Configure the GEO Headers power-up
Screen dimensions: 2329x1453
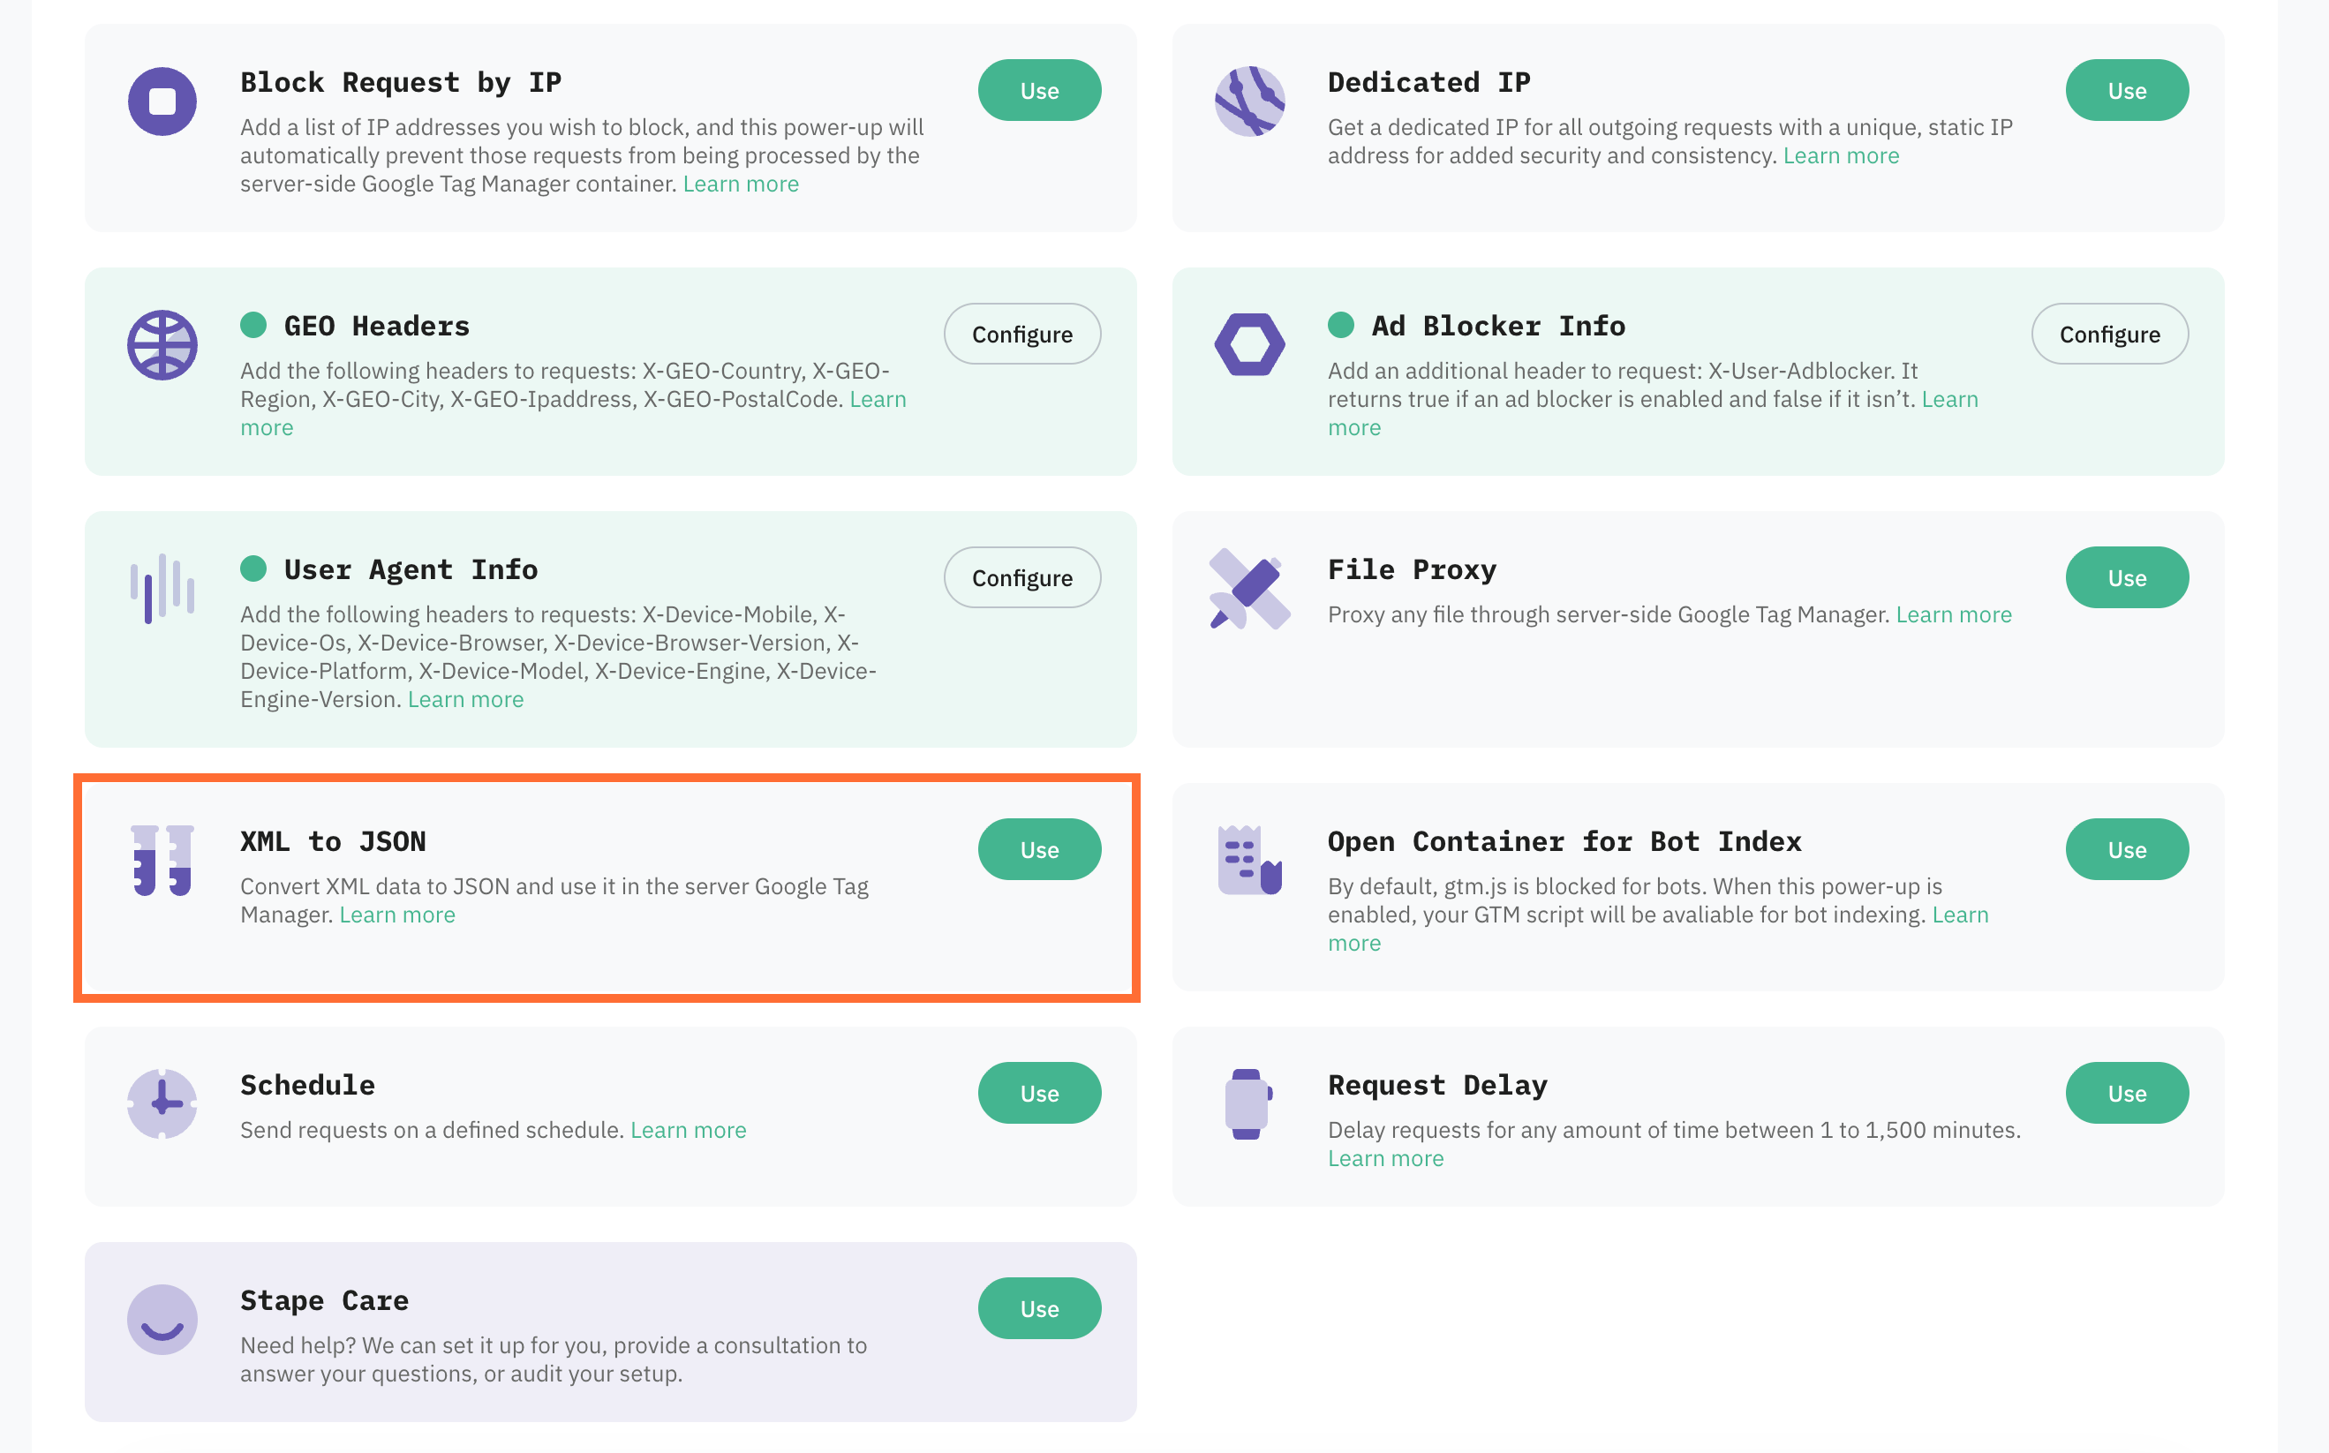pyautogui.click(x=1022, y=334)
